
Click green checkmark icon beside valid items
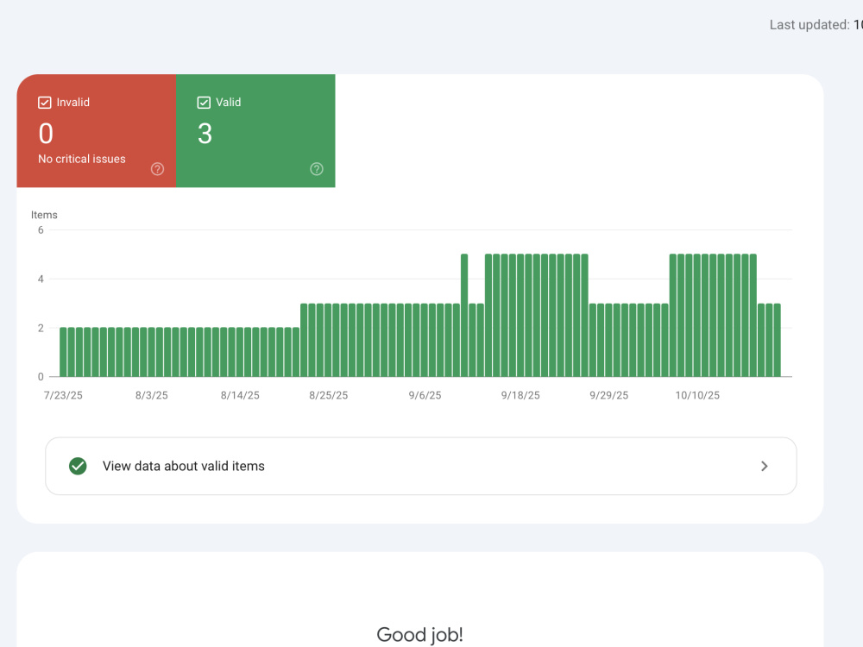point(78,466)
